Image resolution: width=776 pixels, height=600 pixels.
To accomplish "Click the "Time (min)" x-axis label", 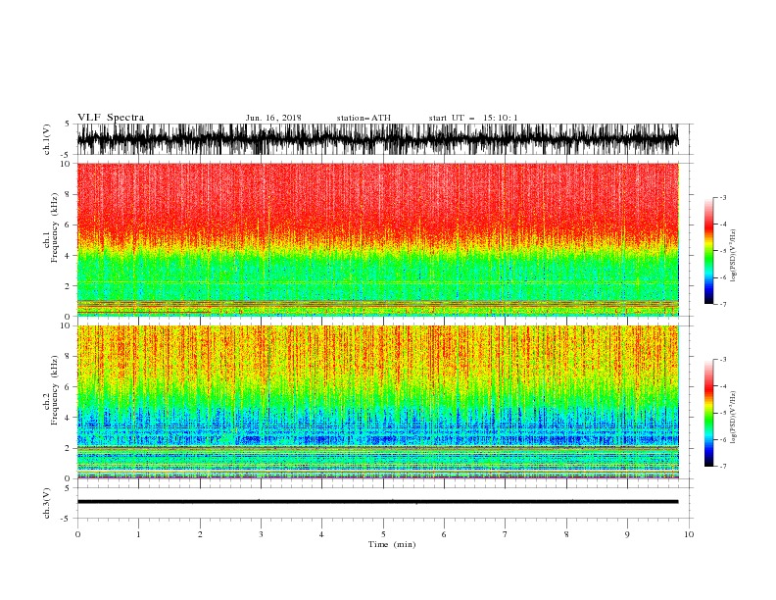I will click(392, 544).
